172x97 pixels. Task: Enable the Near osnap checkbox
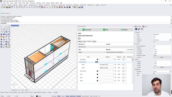[5, 92]
